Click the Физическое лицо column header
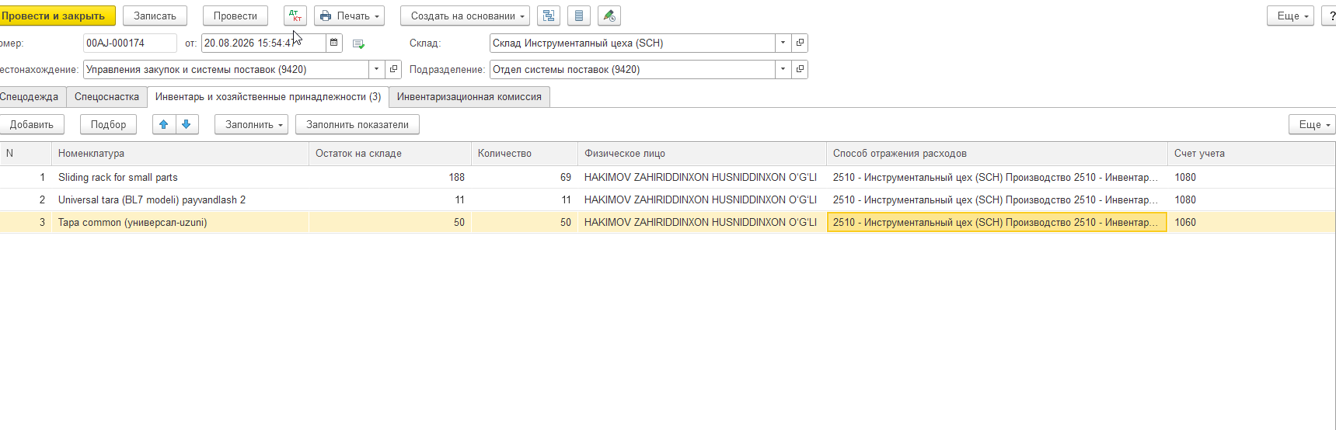 coord(702,154)
